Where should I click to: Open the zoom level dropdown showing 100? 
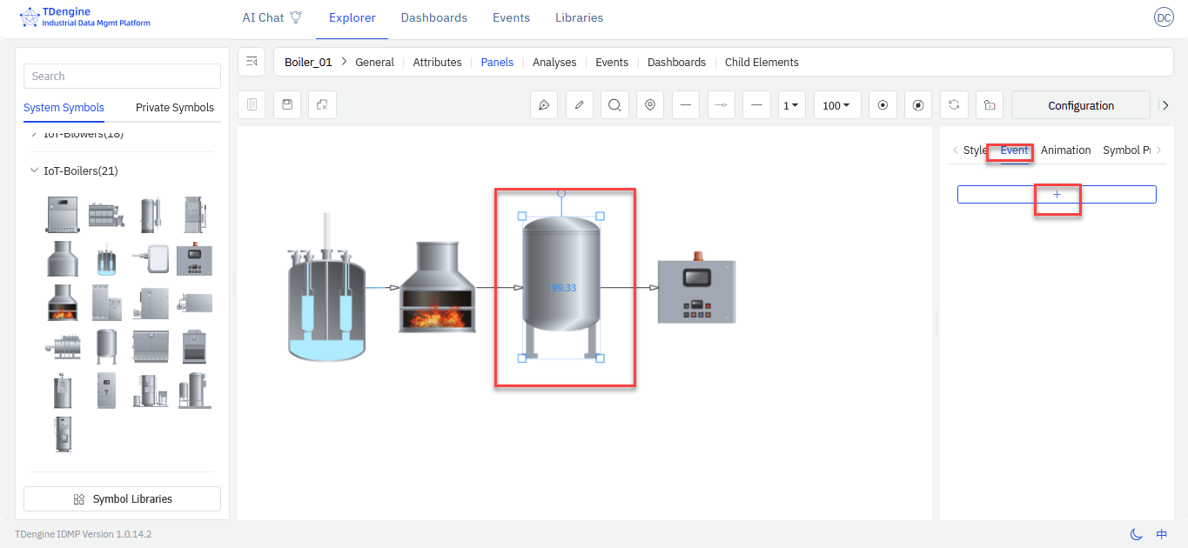tap(836, 105)
